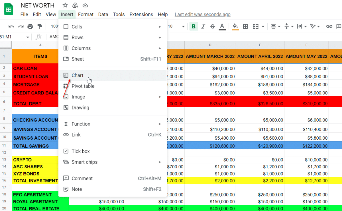Open the borders tool
The width and height of the screenshot is (342, 211).
(x=245, y=26)
